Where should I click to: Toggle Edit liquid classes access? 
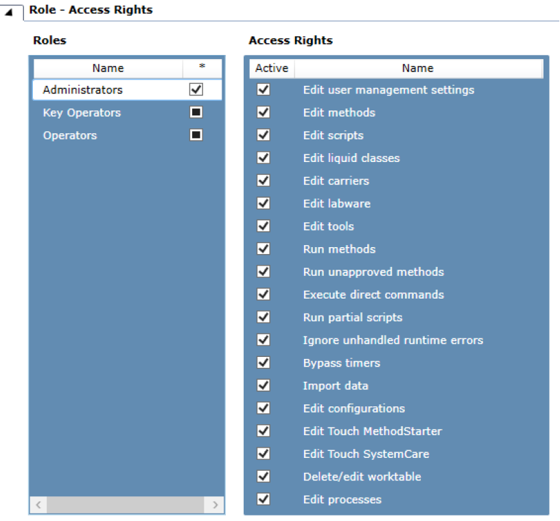click(x=263, y=158)
